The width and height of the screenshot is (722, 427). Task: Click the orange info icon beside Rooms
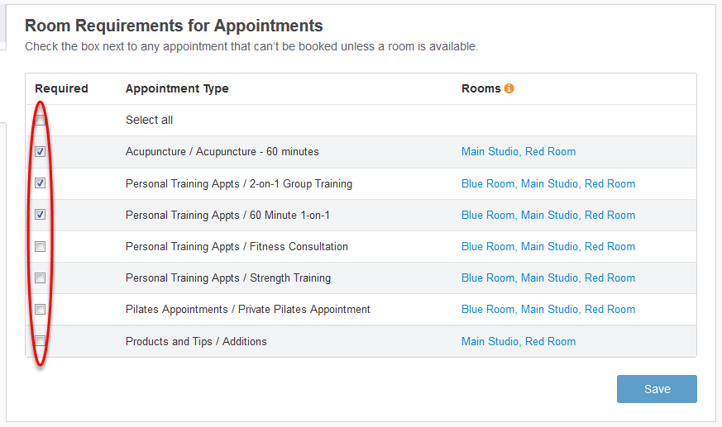[x=509, y=88]
